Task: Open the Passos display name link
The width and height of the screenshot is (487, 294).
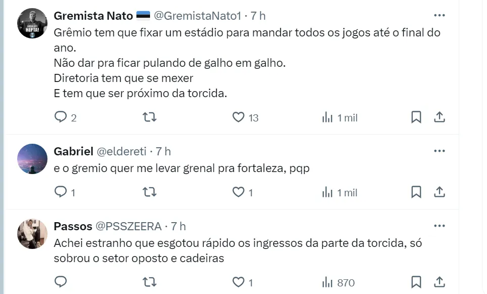Action: coord(73,226)
